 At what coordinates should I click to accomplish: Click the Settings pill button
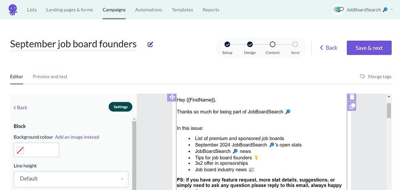(x=121, y=107)
